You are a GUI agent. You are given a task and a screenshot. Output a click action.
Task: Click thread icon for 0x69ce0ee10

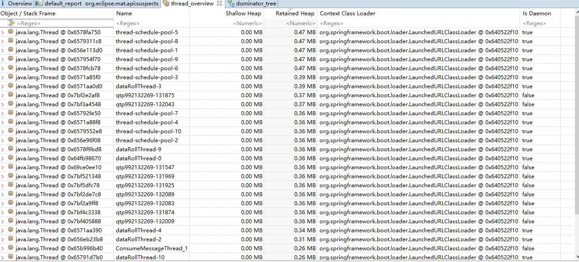(10, 167)
